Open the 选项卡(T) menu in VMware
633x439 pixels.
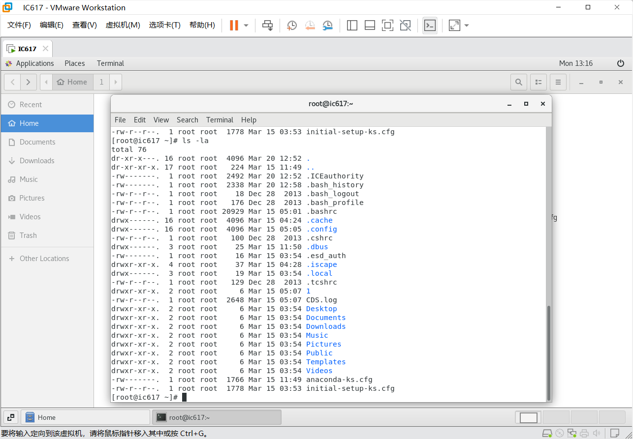coord(165,25)
